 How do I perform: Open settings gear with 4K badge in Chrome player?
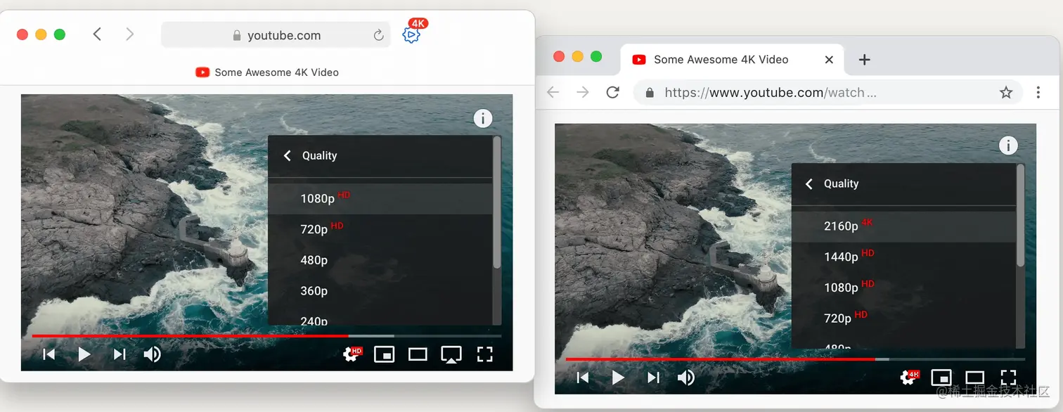point(909,378)
